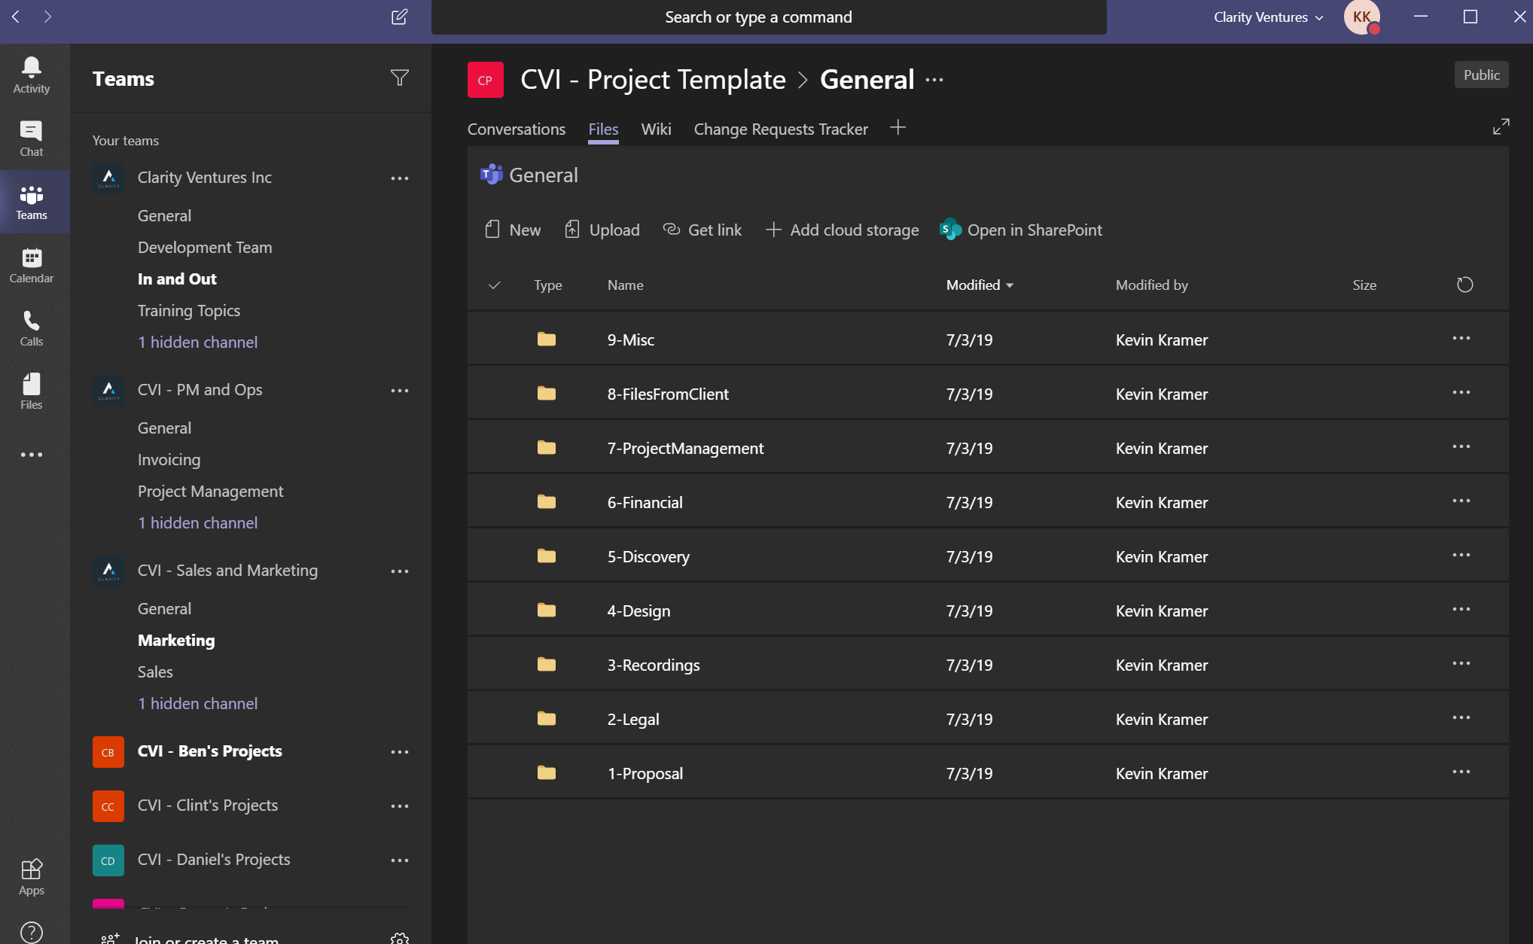The width and height of the screenshot is (1533, 944).
Task: Open the Development Team channel
Action: tap(205, 247)
